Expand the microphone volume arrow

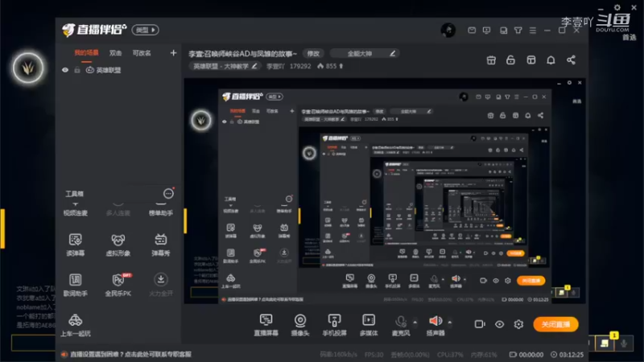(x=415, y=323)
